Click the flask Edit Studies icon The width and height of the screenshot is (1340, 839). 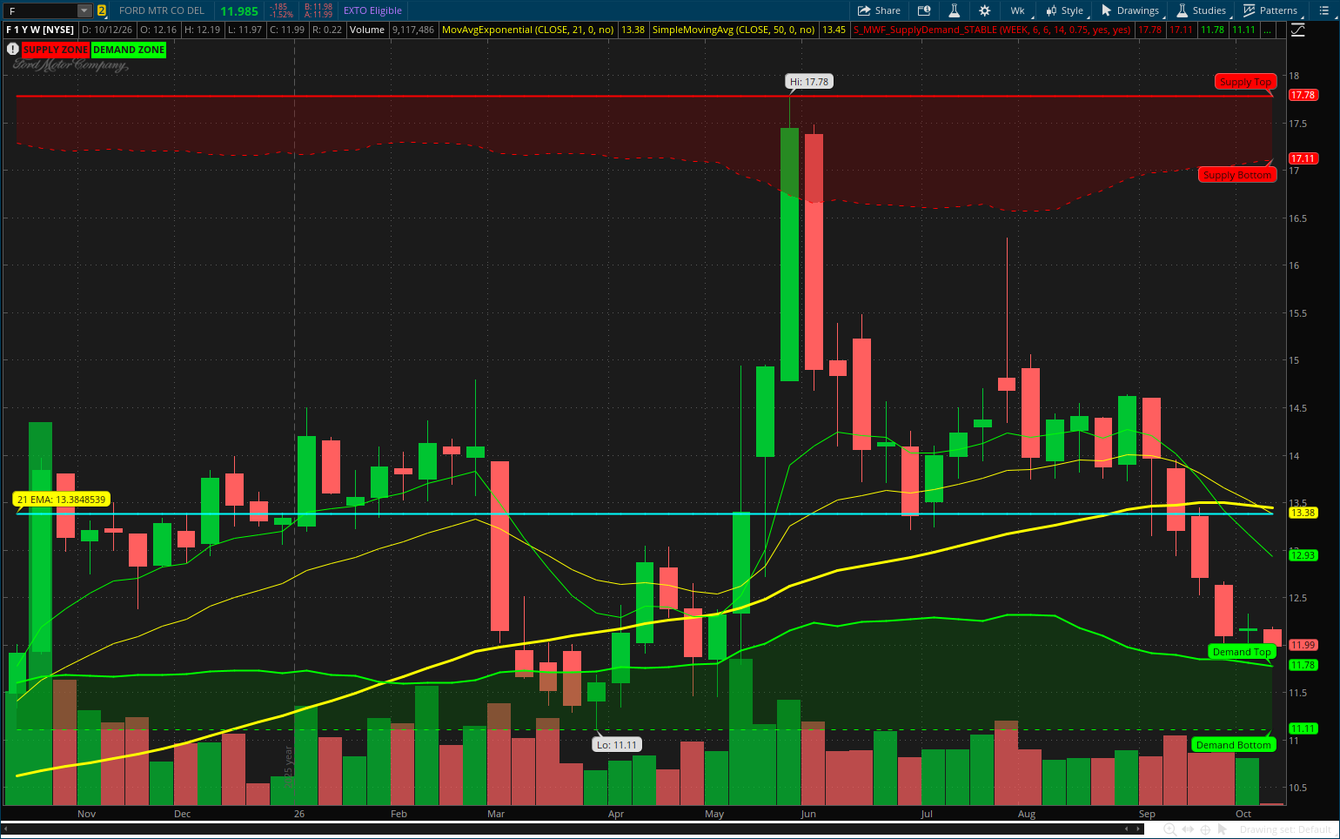point(955,10)
